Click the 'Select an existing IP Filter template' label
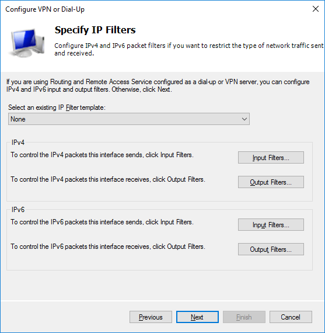 coord(57,107)
